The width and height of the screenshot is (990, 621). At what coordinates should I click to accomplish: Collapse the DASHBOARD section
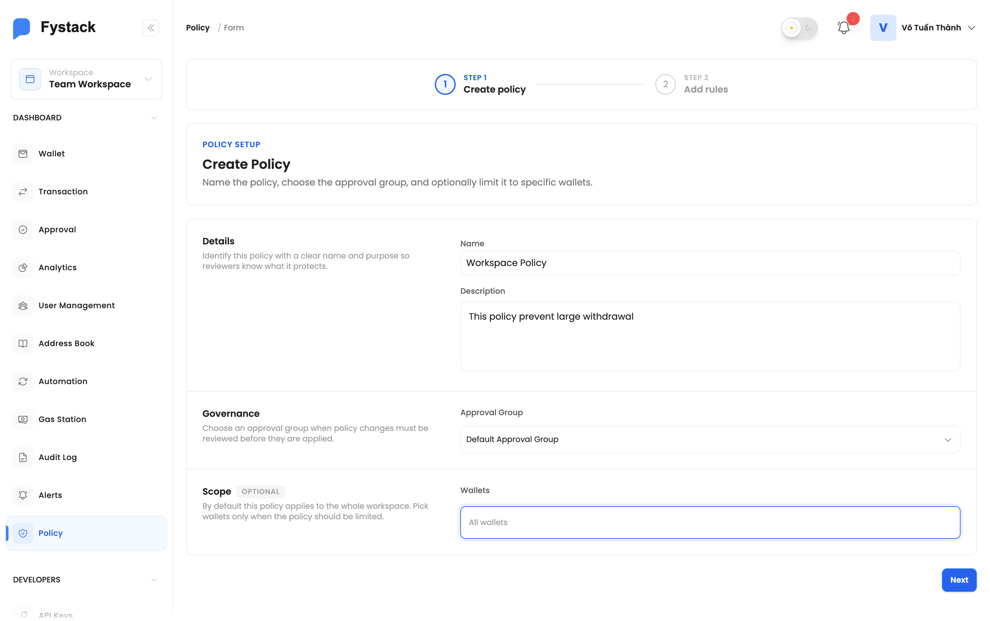154,118
